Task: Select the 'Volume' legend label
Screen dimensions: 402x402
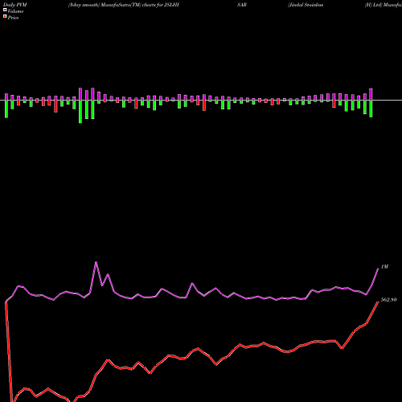Action: [15, 11]
